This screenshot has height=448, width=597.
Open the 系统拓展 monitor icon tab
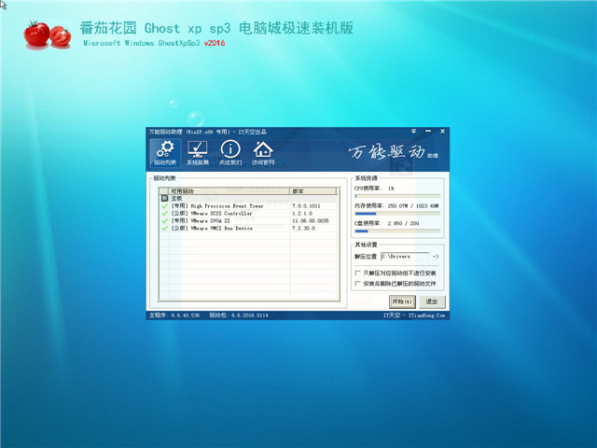tap(198, 153)
